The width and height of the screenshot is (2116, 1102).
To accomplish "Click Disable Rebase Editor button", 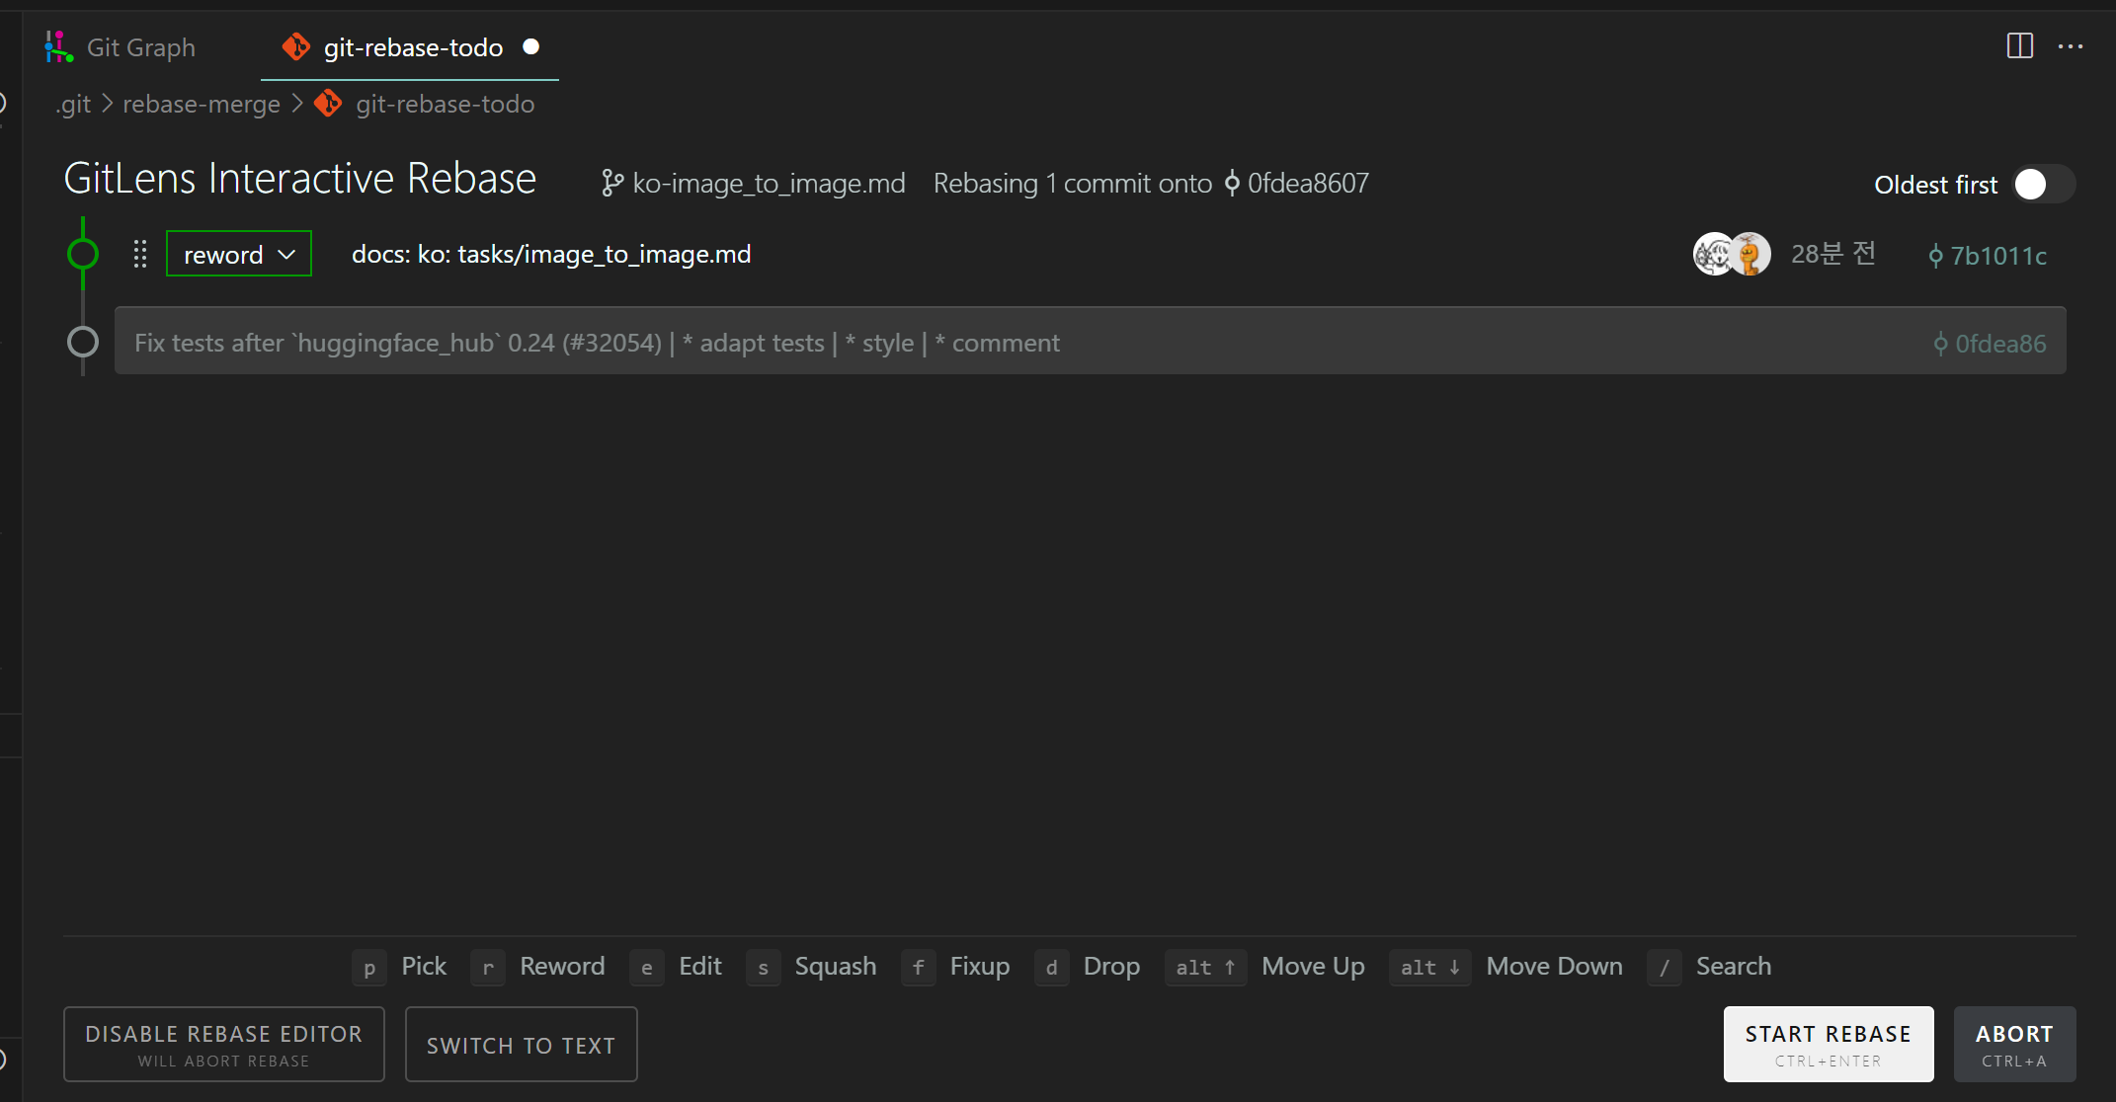I will pos(223,1045).
